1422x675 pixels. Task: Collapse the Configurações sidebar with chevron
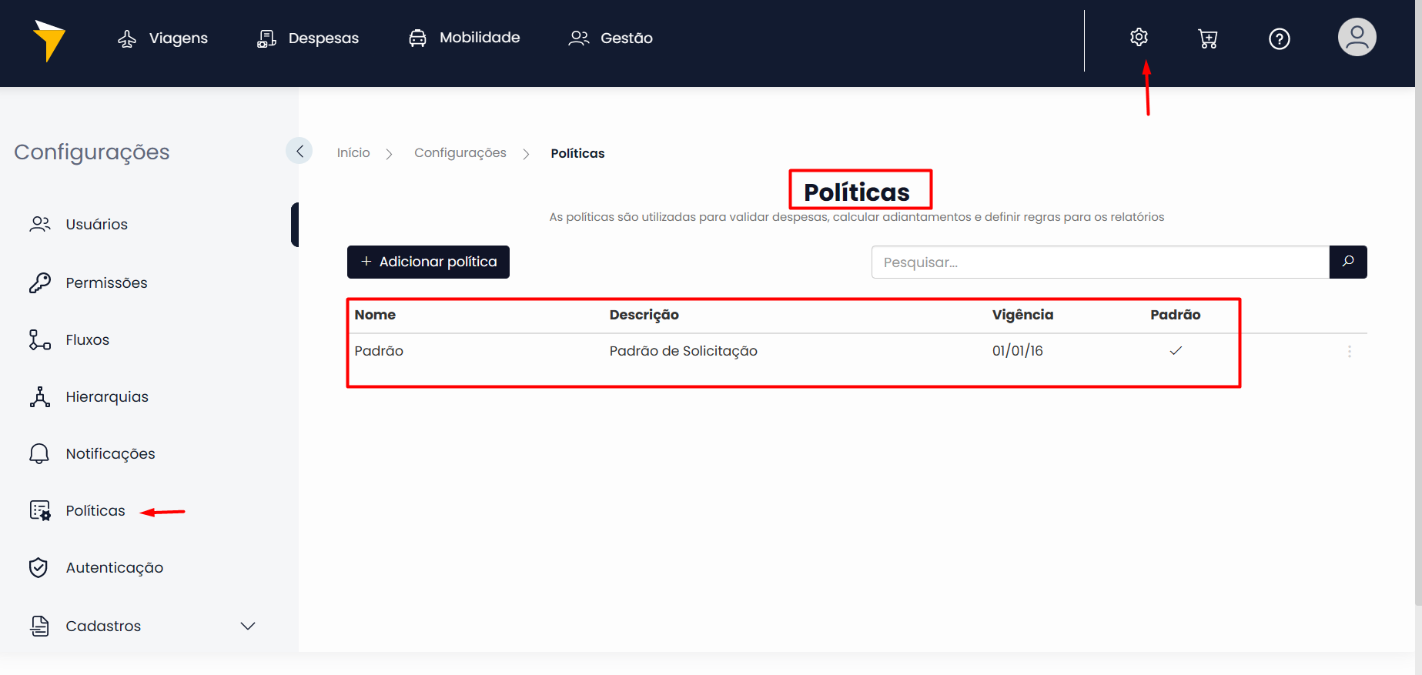pos(299,151)
